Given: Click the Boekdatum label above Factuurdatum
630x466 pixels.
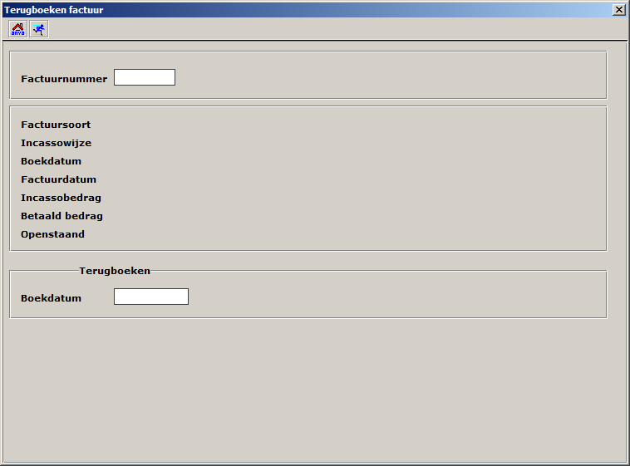Looking at the screenshot, I should pos(51,161).
